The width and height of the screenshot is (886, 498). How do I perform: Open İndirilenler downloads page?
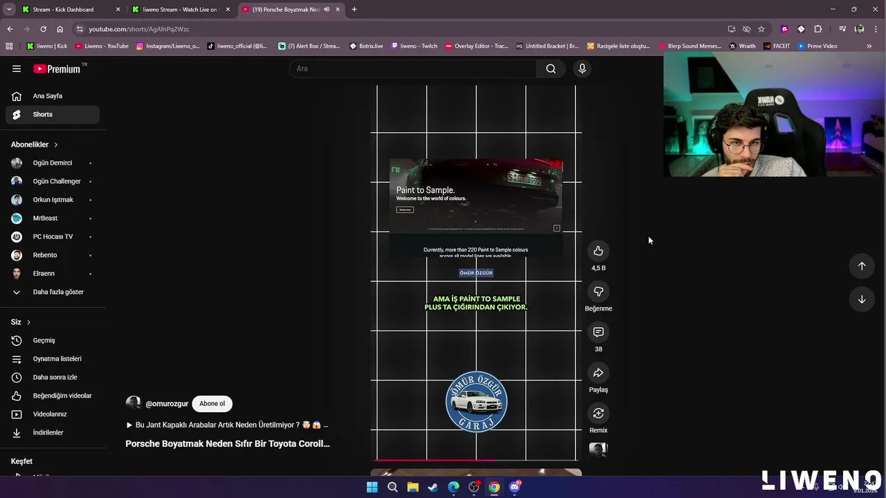pyautogui.click(x=53, y=432)
